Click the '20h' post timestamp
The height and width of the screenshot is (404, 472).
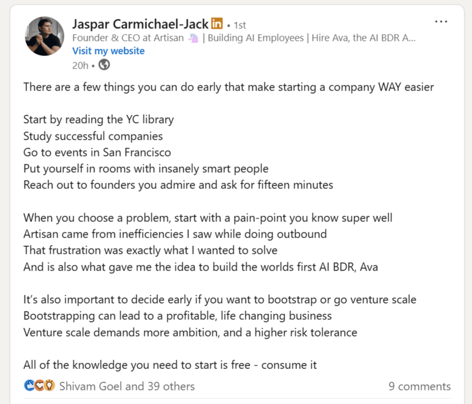point(82,65)
